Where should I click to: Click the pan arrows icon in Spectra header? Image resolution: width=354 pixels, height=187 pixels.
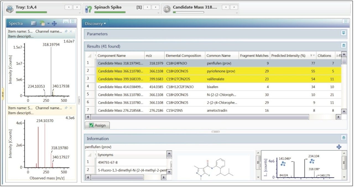[x=54, y=23]
